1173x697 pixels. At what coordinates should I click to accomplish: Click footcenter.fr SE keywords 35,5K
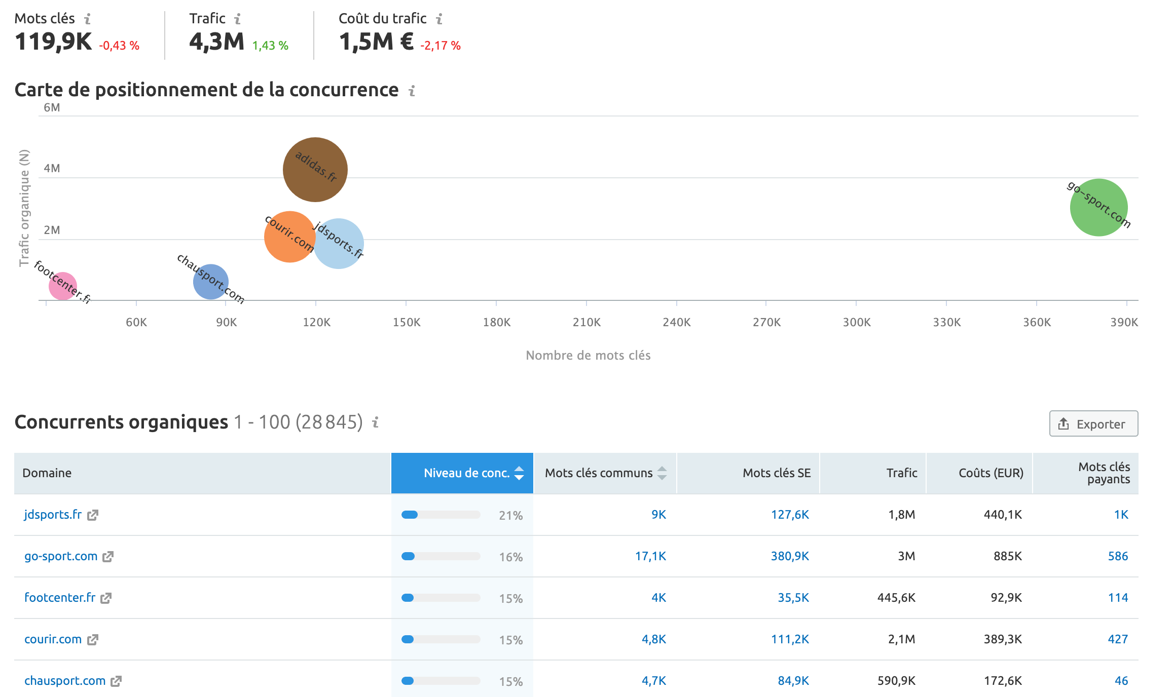pyautogui.click(x=793, y=598)
